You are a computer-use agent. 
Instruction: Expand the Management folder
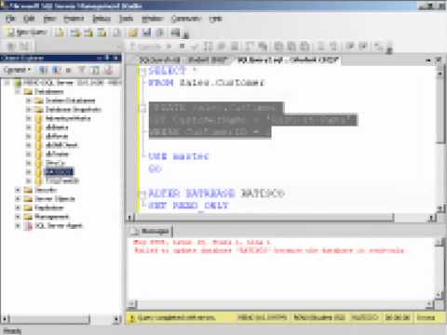point(18,217)
